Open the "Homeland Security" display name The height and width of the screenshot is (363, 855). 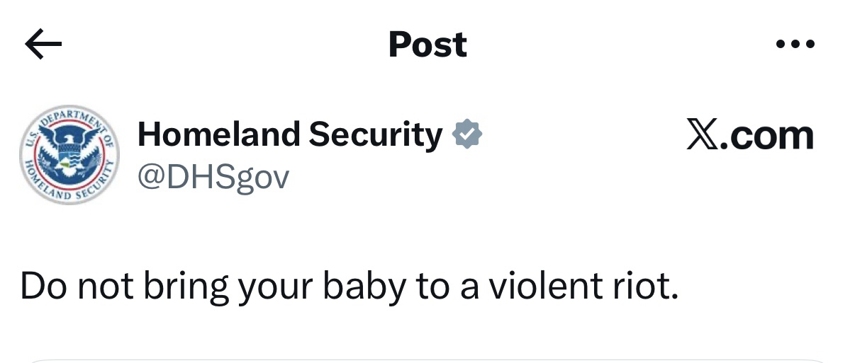pyautogui.click(x=289, y=134)
